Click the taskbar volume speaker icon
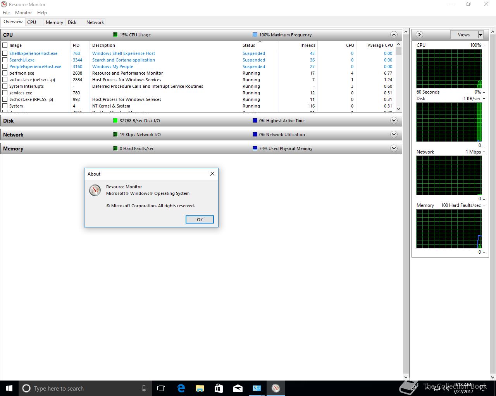 (446, 388)
